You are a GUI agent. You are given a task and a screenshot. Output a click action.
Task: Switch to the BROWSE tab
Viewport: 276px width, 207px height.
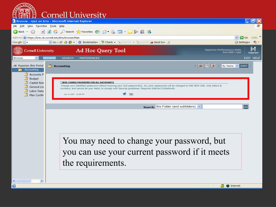pyautogui.click(x=50, y=58)
